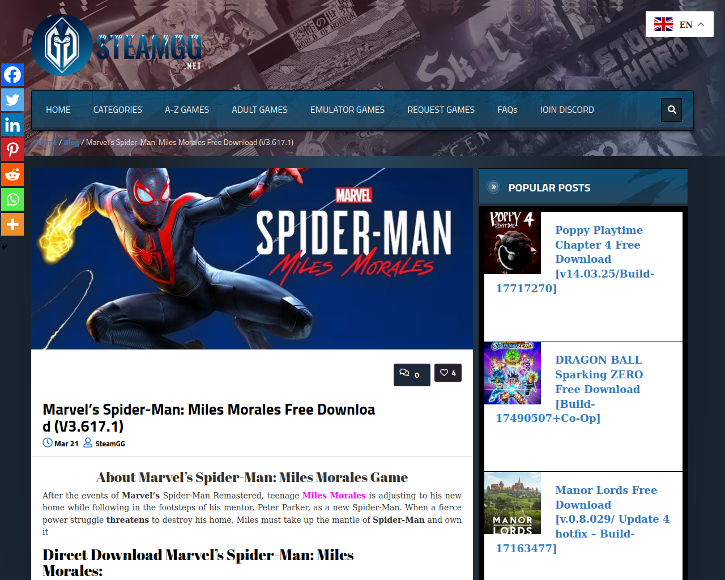Image resolution: width=725 pixels, height=580 pixels.
Task: Open the site search magnifier
Action: [x=672, y=110]
